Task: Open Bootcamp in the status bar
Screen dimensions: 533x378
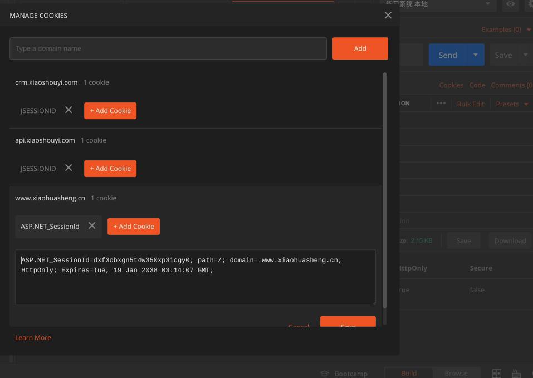Action: pyautogui.click(x=344, y=374)
